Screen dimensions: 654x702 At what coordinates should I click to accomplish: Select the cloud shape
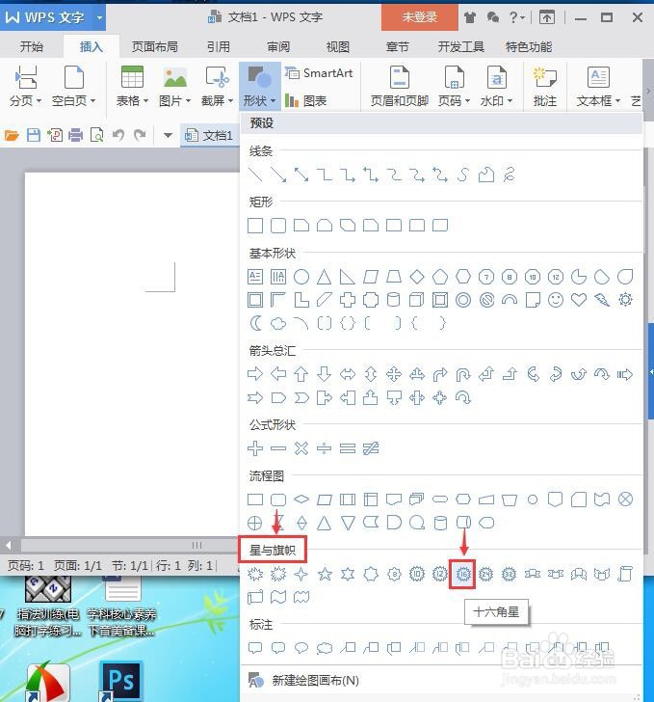[278, 323]
